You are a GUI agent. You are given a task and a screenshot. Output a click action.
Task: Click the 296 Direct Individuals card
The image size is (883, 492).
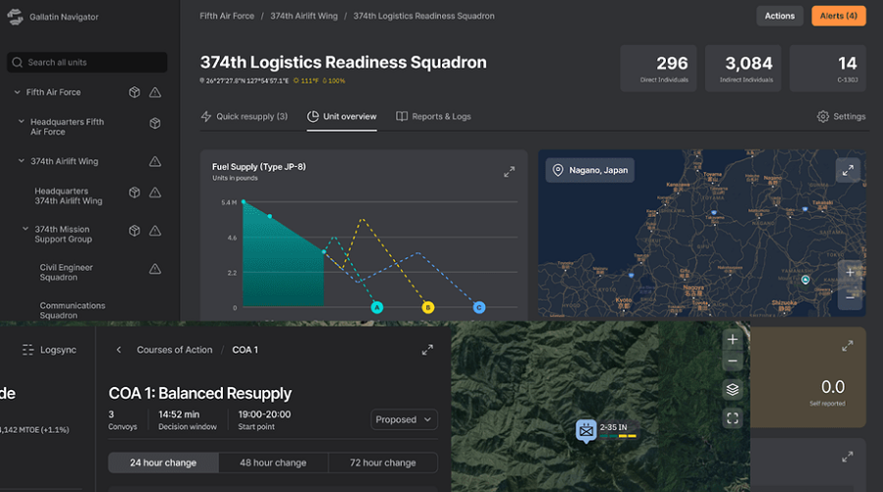click(x=658, y=68)
